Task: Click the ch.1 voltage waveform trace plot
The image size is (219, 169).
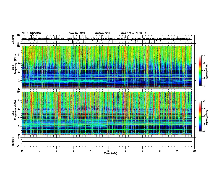Action: click(106, 39)
